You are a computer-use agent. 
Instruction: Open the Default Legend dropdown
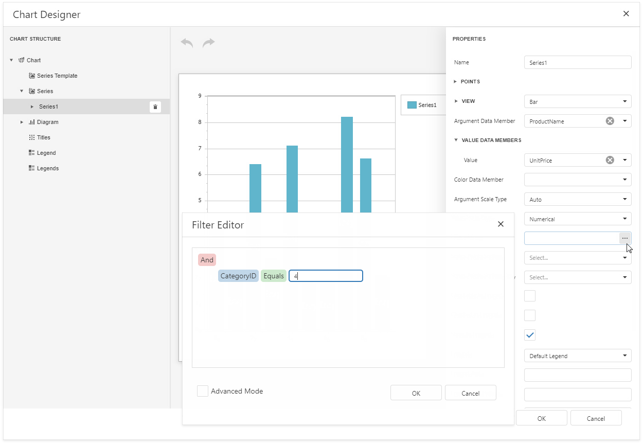[x=624, y=356]
